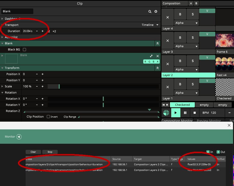This screenshot has height=186, width=234.
Task: Click the stop playback square button
Action: coord(195,113)
